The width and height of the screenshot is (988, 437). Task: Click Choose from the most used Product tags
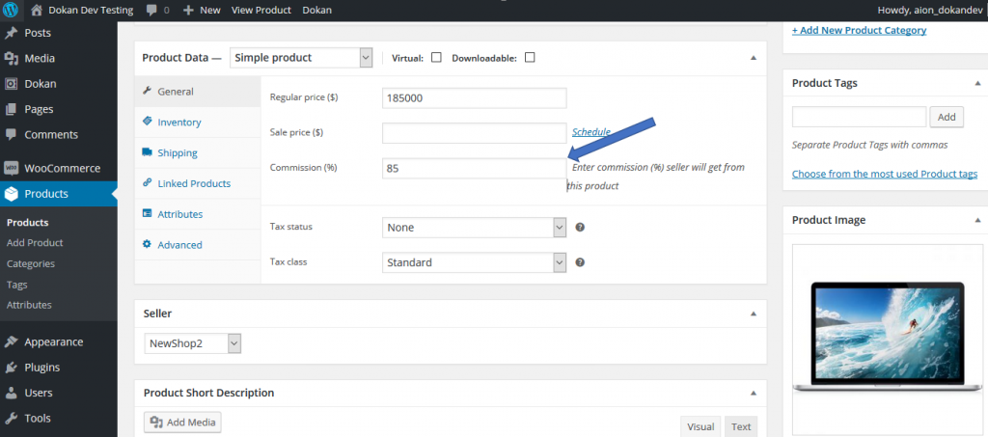tap(885, 174)
